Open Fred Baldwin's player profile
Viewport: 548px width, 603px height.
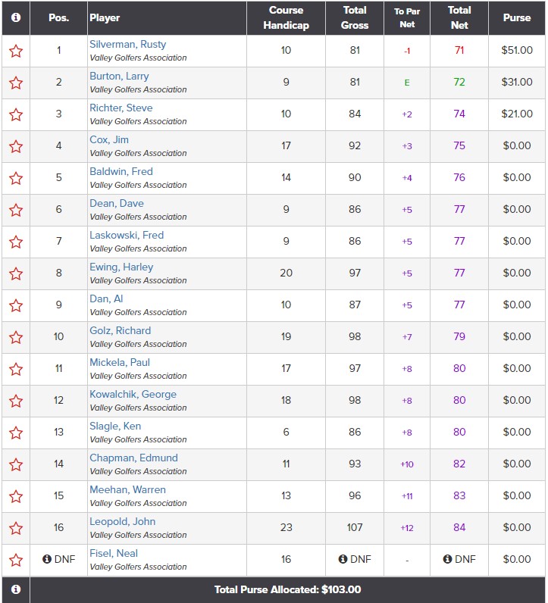coord(121,171)
